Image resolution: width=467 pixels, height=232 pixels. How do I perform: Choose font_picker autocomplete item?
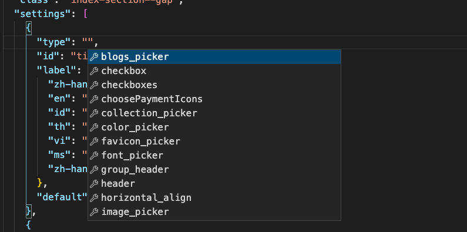click(x=214, y=156)
